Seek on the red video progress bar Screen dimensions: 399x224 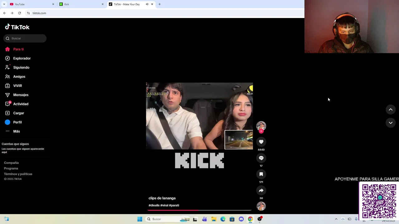coord(199,210)
